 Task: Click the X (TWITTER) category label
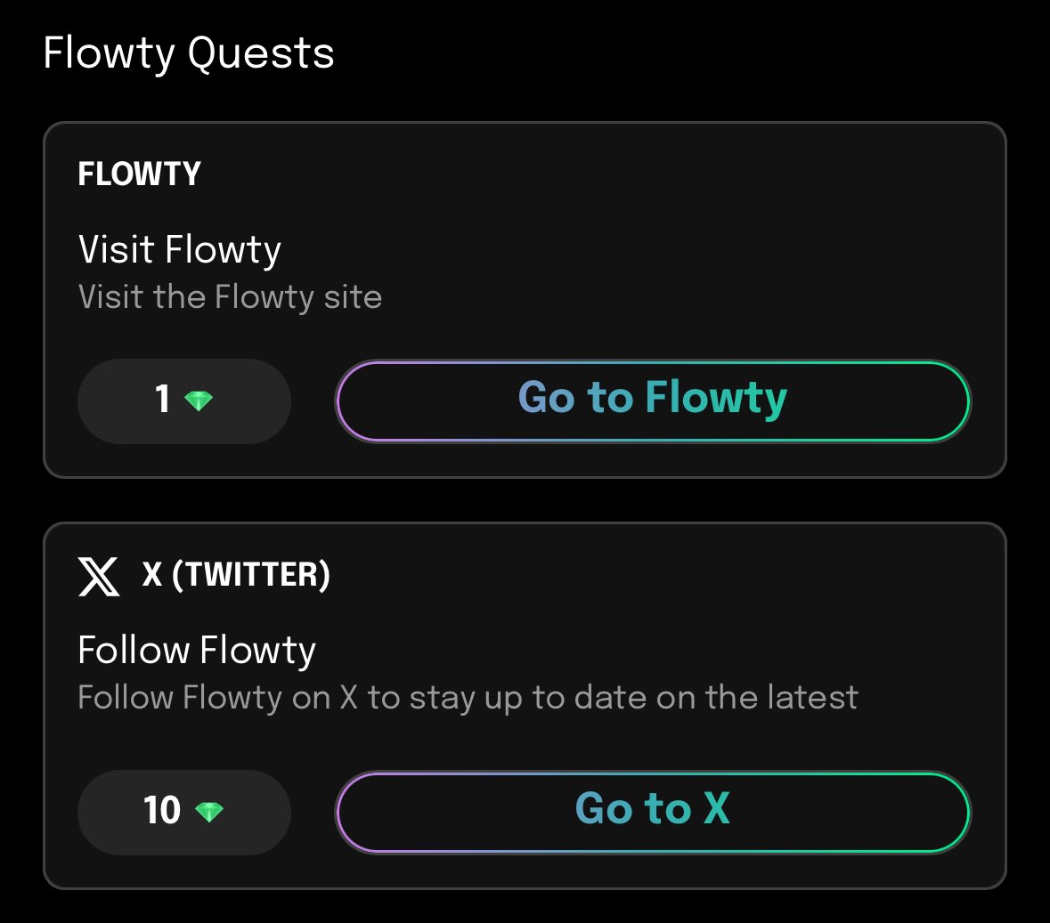(x=236, y=575)
